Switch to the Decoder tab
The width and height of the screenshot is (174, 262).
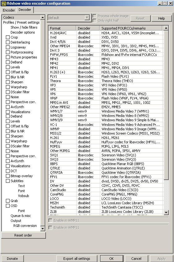pyautogui.click(x=25, y=10)
